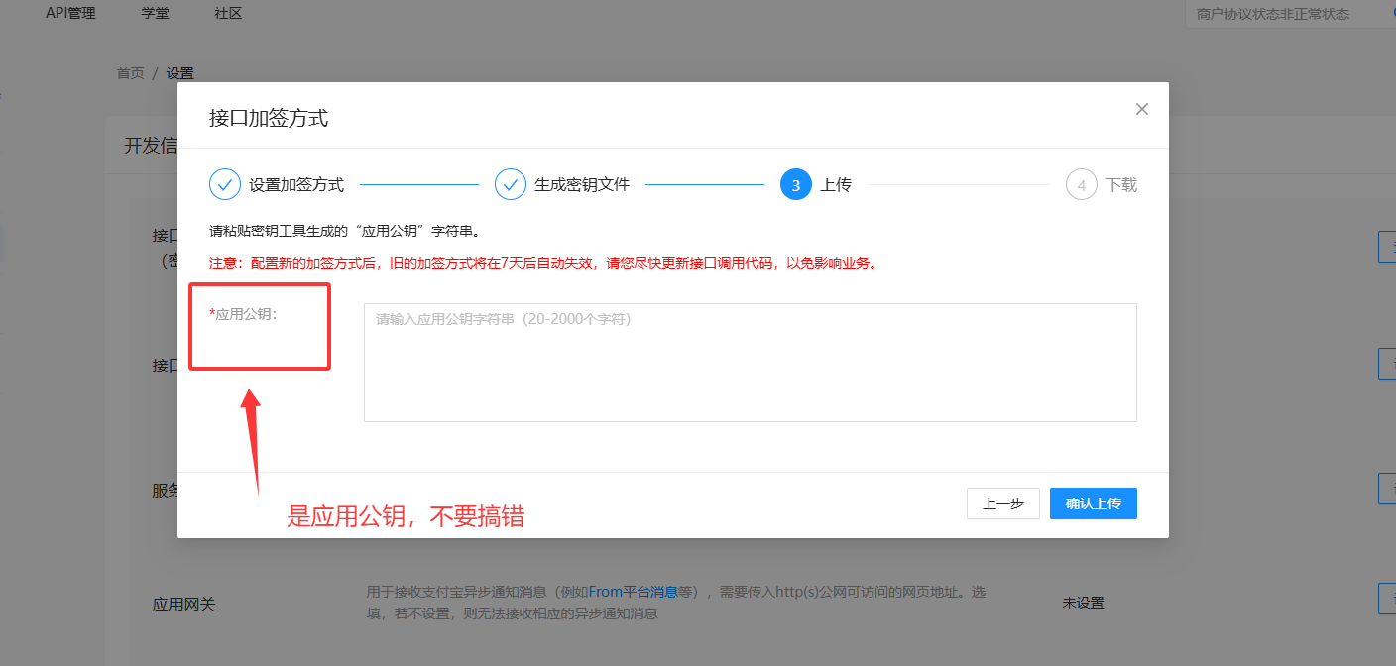The height and width of the screenshot is (666, 1396).
Task: Visit the 社区 menu item
Action: pos(226,13)
